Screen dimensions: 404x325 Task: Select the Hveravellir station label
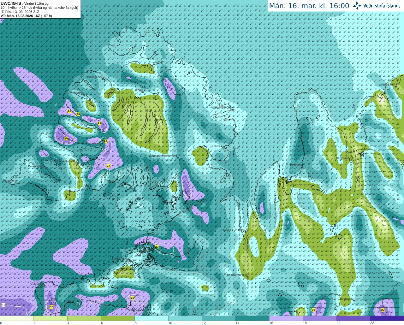347,298
